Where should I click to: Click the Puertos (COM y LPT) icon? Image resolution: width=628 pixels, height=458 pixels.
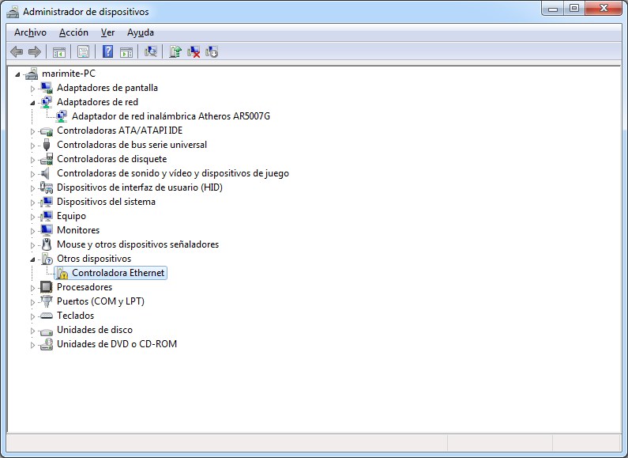(x=47, y=301)
